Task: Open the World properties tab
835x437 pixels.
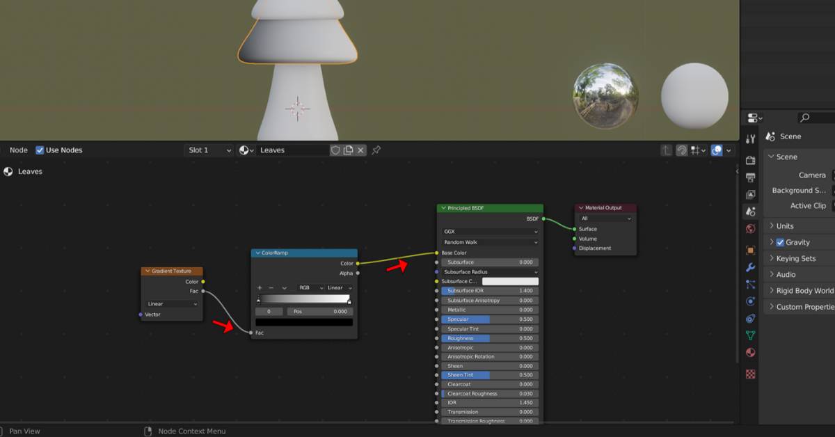Action: 750,229
